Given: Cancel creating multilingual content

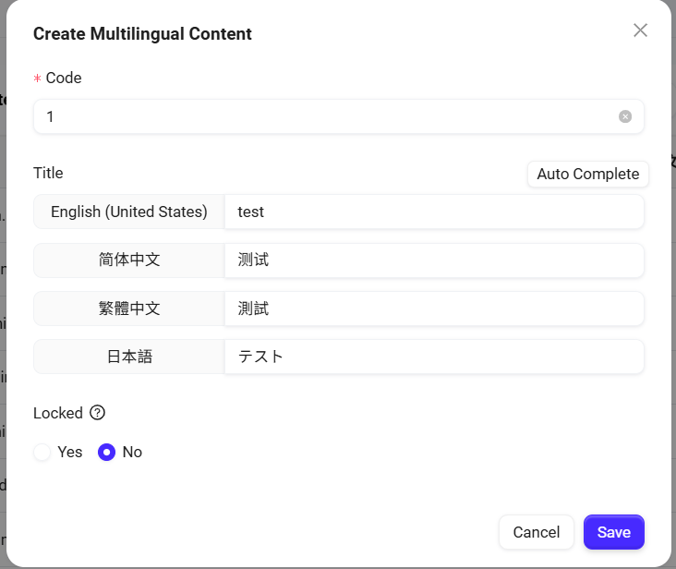Looking at the screenshot, I should 536,532.
